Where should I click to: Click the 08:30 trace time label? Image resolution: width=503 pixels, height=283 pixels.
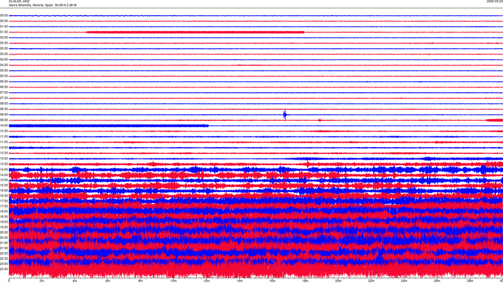4,109
